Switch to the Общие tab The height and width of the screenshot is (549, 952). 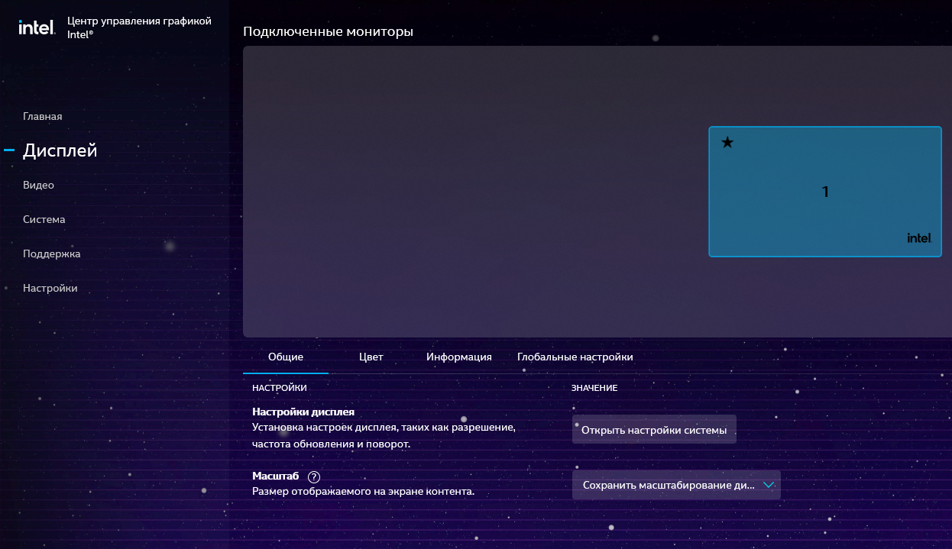[286, 357]
